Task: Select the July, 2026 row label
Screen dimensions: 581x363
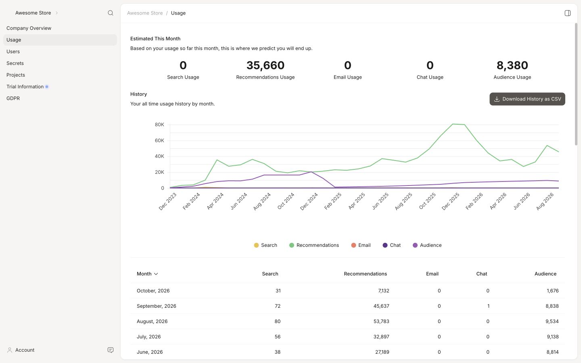Action: (148, 337)
